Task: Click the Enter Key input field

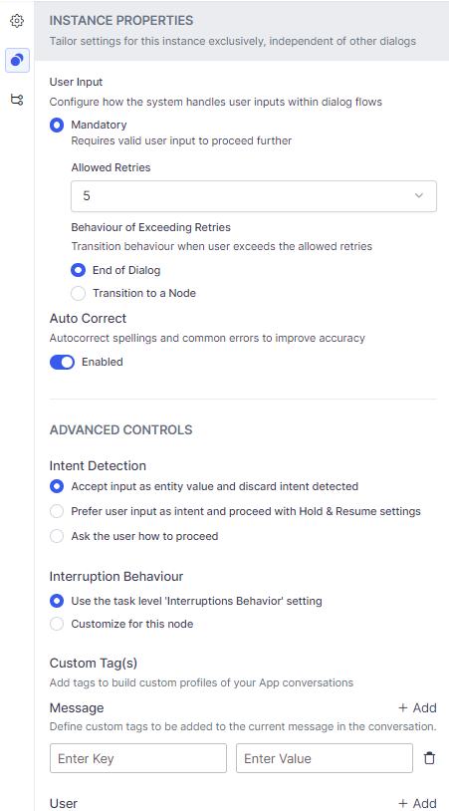Action: click(138, 758)
